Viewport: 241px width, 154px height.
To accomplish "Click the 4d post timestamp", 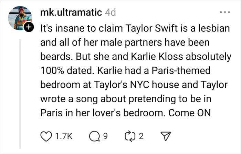I will [110, 12].
